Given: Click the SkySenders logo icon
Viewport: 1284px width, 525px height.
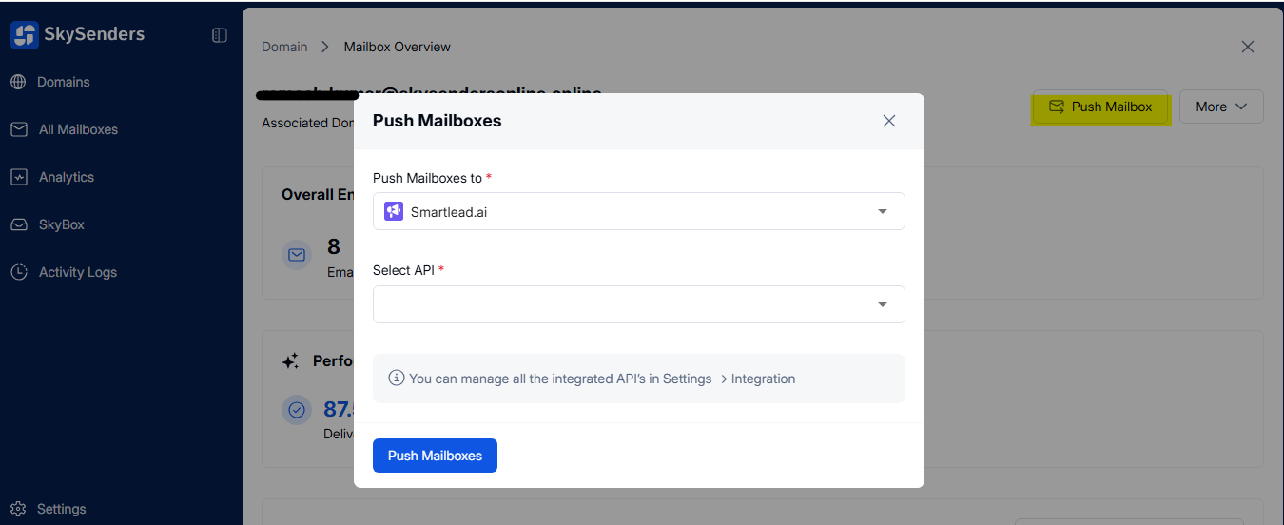Looking at the screenshot, I should (25, 35).
